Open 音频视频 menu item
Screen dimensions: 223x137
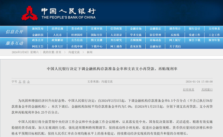136,40
